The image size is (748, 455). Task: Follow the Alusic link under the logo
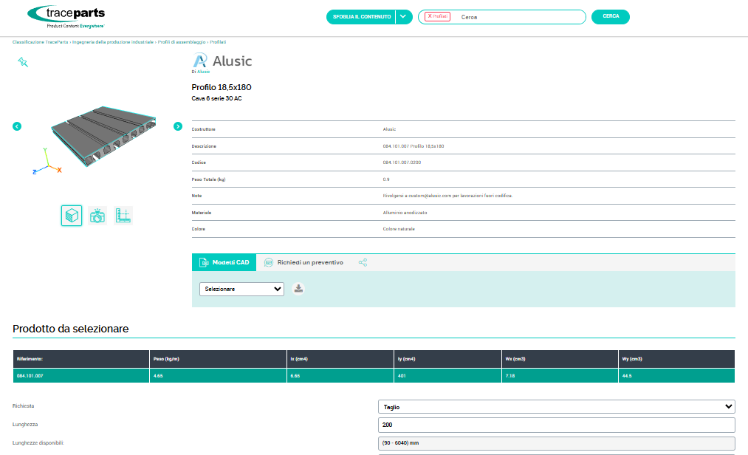pos(204,72)
